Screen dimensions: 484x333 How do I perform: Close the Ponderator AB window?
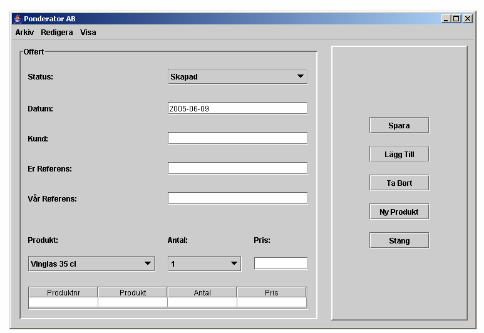(x=468, y=19)
